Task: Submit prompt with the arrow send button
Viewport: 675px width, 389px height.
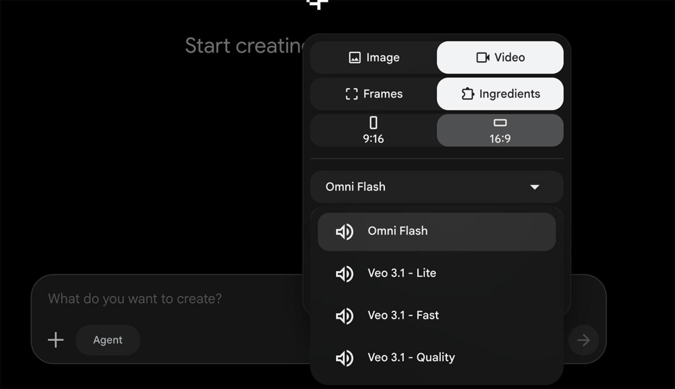Action: pos(584,340)
